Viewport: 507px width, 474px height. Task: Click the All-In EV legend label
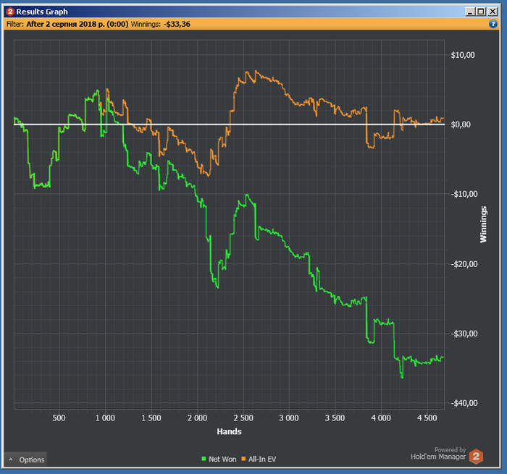[262, 459]
